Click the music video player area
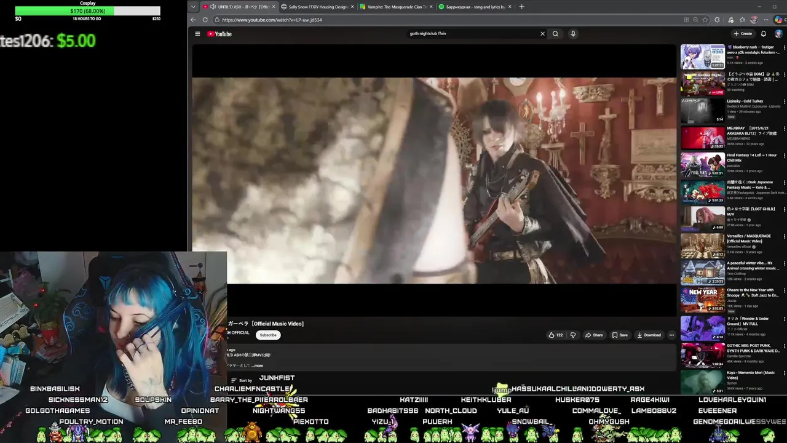The height and width of the screenshot is (443, 787). (x=434, y=180)
